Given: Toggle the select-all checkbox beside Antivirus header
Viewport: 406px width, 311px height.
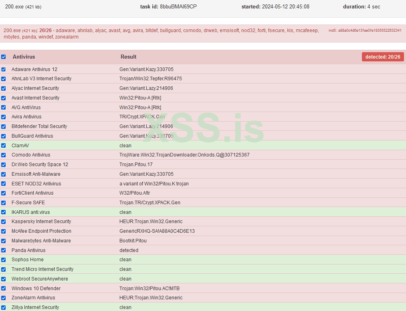Looking at the screenshot, I should (3, 57).
